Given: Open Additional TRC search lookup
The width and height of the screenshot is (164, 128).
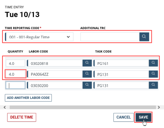Looking at the screenshot, I should (144, 37).
